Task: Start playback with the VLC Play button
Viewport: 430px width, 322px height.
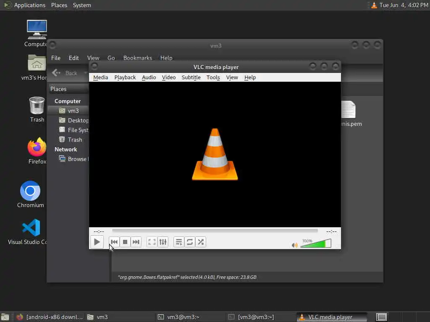Action: tap(97, 242)
